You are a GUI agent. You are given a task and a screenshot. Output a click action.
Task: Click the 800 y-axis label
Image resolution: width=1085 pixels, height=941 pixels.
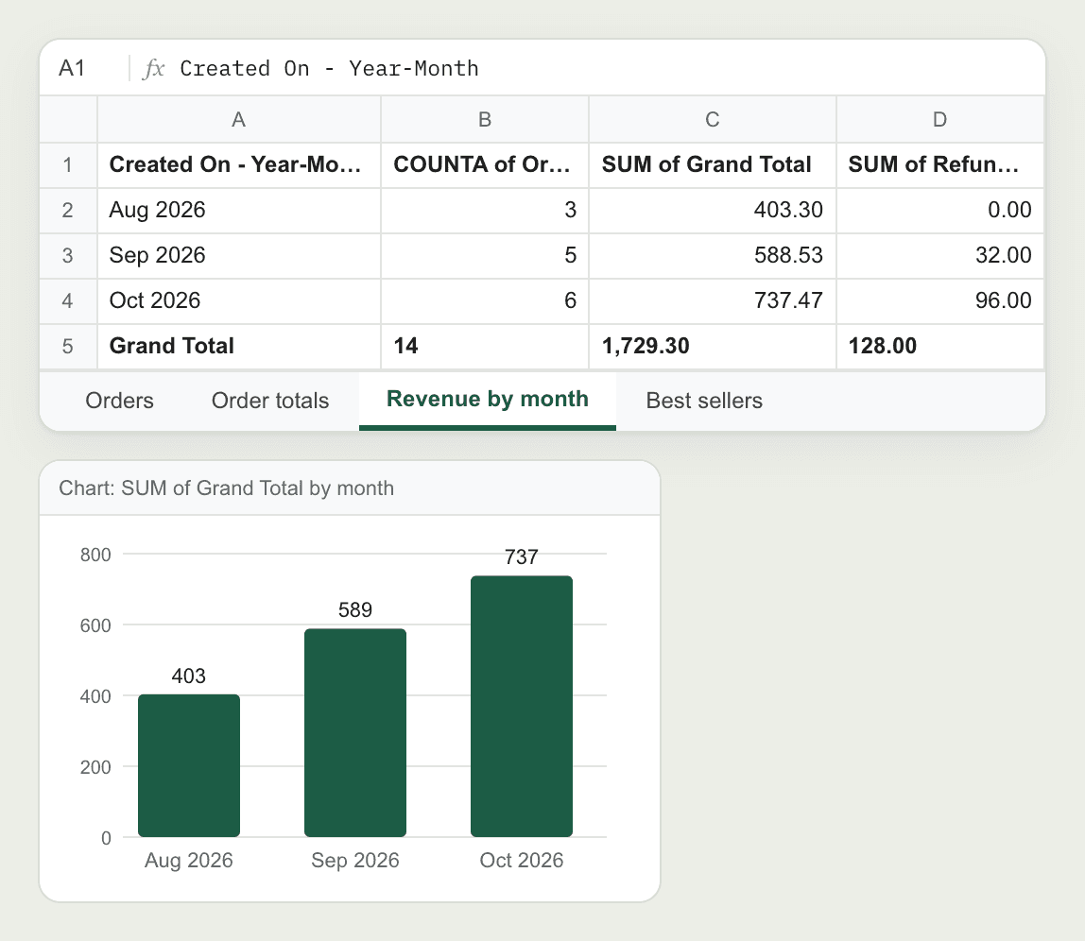(95, 555)
